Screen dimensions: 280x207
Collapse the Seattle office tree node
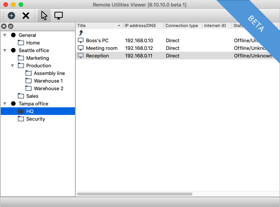(x=5, y=50)
